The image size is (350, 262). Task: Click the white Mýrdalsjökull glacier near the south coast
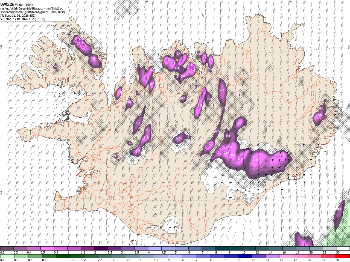pos(172,225)
